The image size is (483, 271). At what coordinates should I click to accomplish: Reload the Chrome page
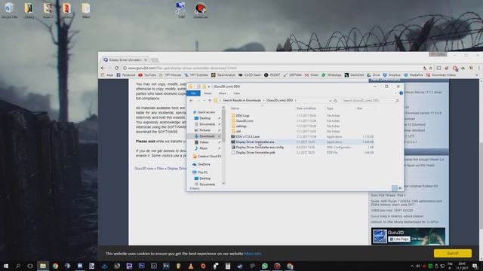[x=116, y=68]
